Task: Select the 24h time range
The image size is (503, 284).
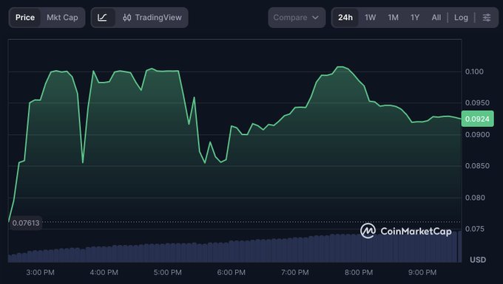Action: pos(345,18)
